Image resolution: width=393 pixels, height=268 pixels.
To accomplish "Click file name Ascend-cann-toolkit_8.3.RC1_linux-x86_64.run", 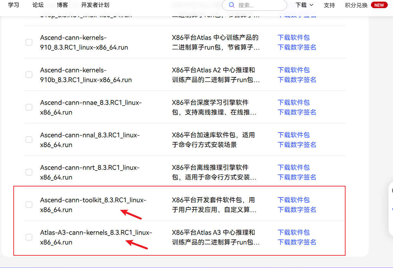I will pos(93,205).
